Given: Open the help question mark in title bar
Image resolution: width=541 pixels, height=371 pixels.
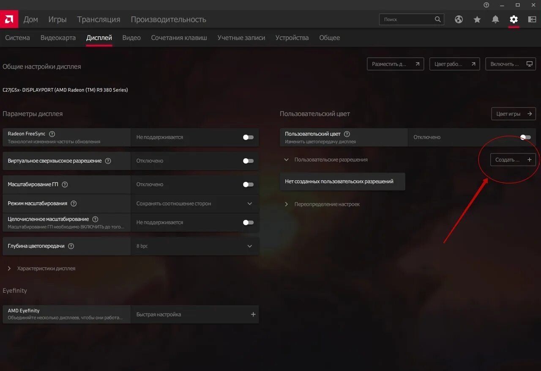Looking at the screenshot, I should click(x=486, y=5).
